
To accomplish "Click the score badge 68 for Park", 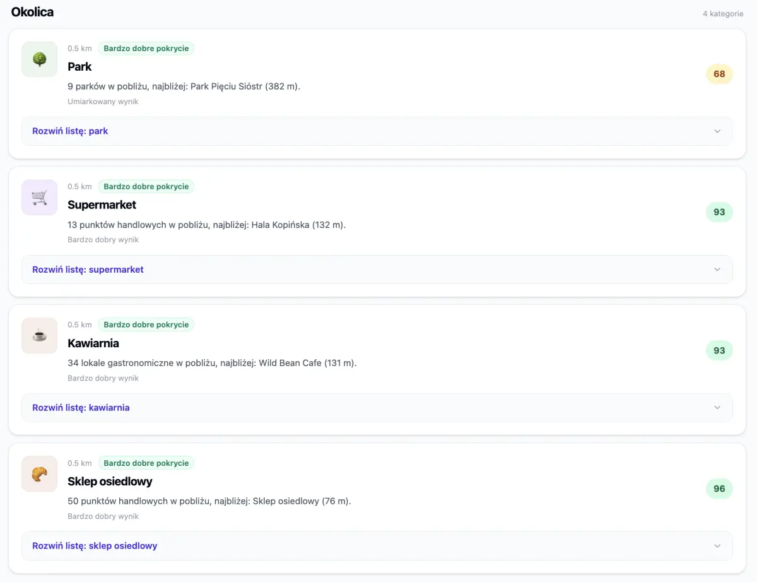I will [719, 74].
